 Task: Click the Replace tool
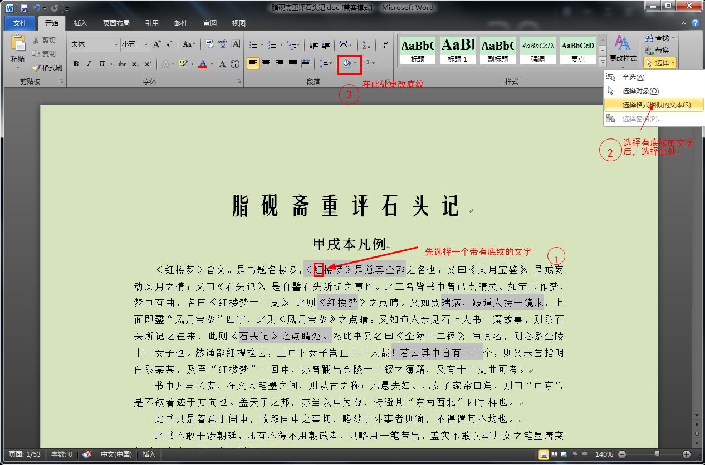(659, 50)
